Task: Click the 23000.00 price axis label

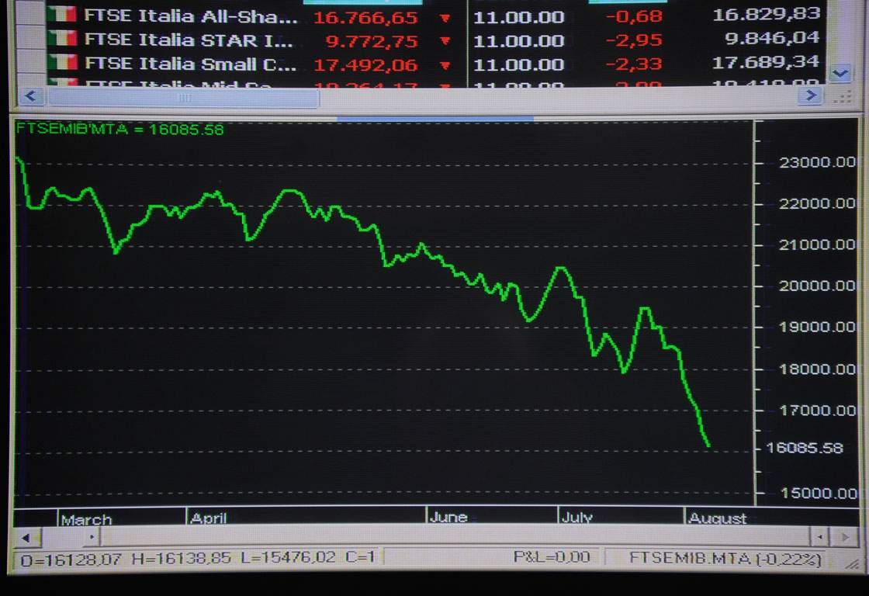Action: pos(818,162)
